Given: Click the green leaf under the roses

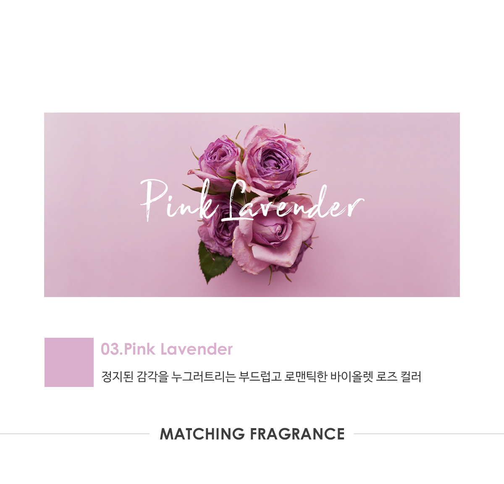Looking at the screenshot, I should tap(214, 263).
